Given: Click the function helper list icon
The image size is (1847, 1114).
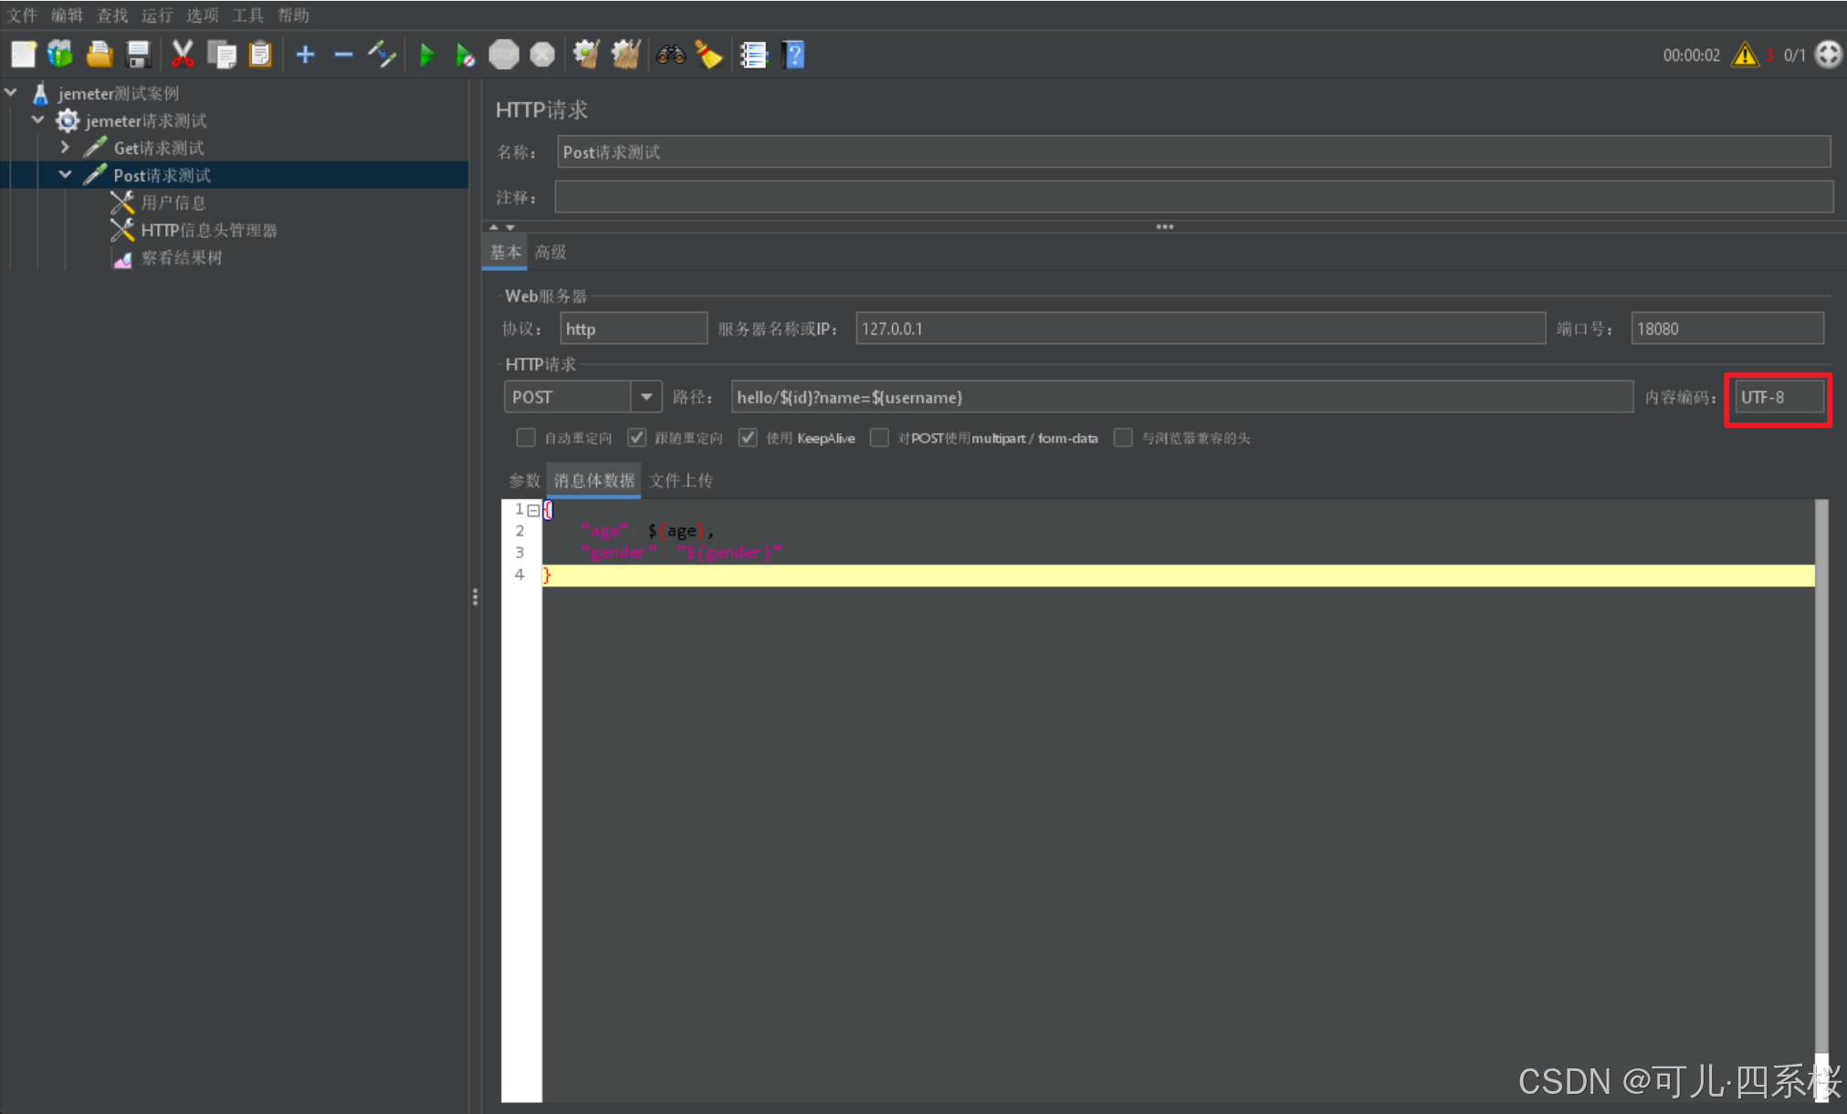Looking at the screenshot, I should click(x=753, y=56).
